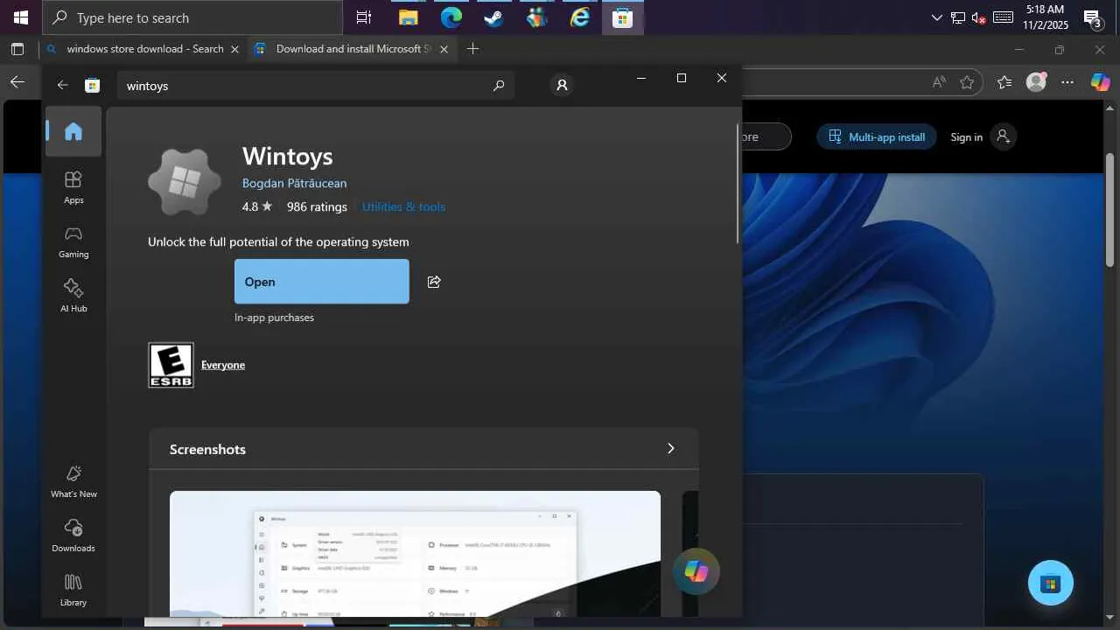Open Library in the Store sidebar

(73, 590)
